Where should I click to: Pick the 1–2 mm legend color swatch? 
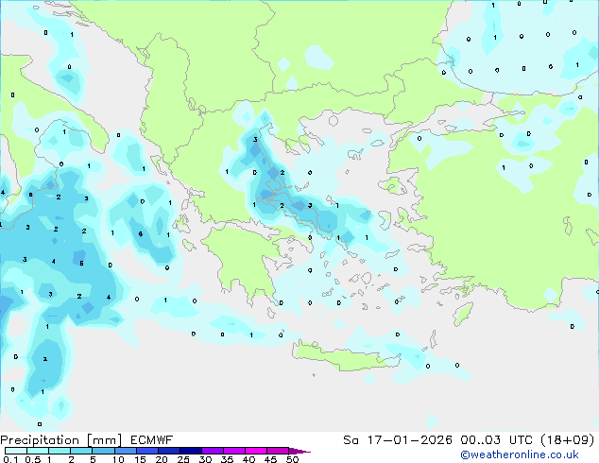tap(60, 451)
